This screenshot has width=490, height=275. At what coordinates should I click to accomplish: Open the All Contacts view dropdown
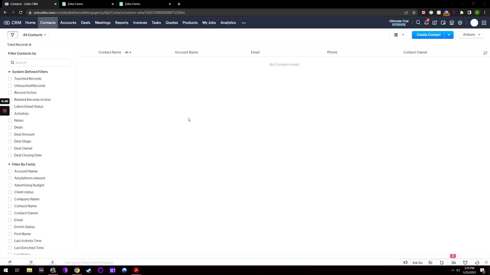(x=34, y=35)
